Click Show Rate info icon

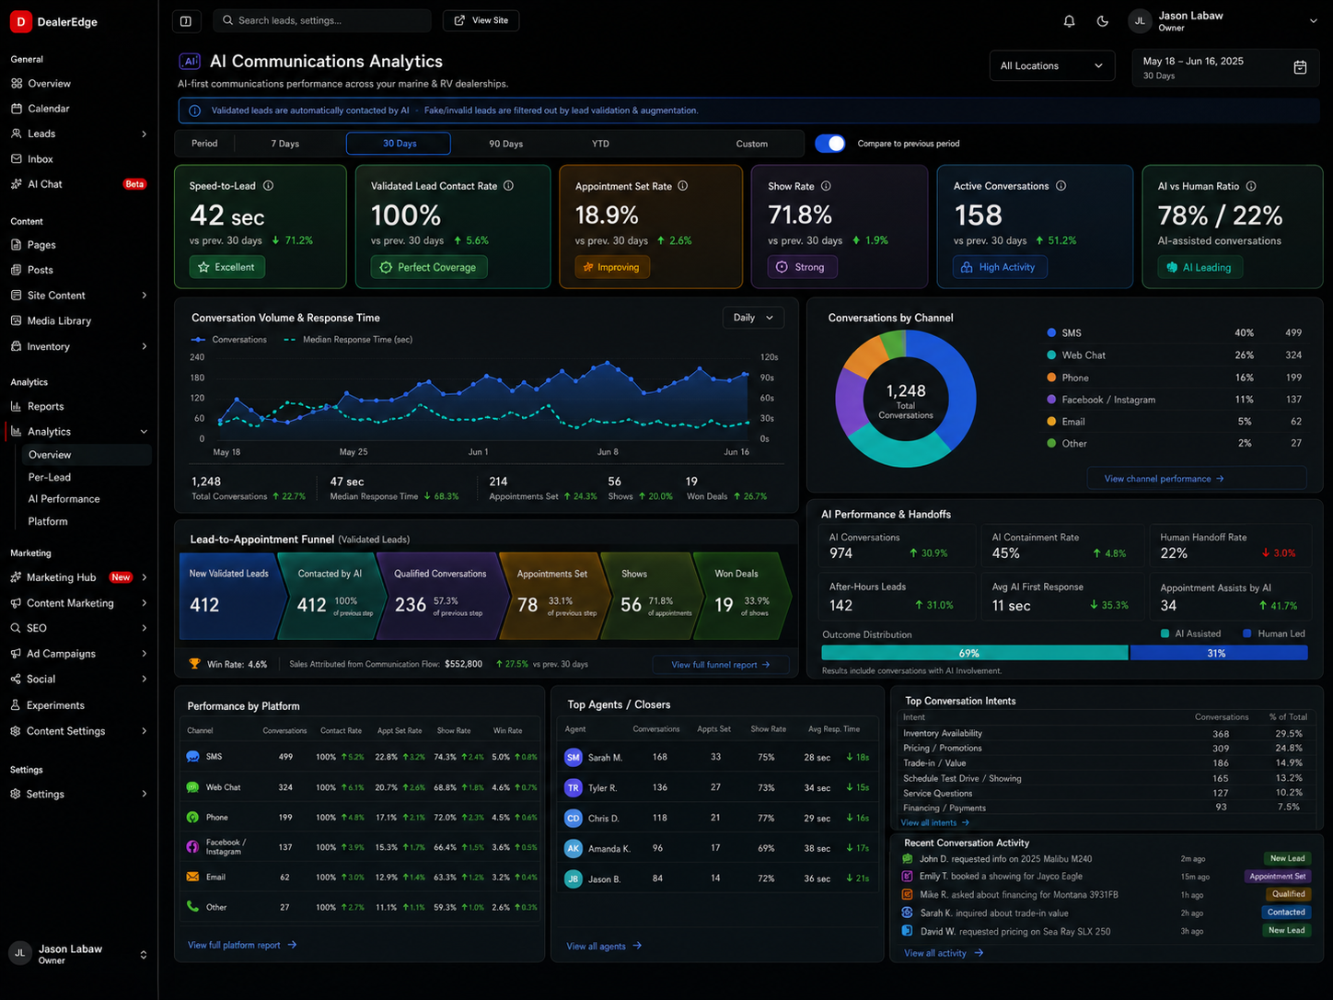[826, 186]
